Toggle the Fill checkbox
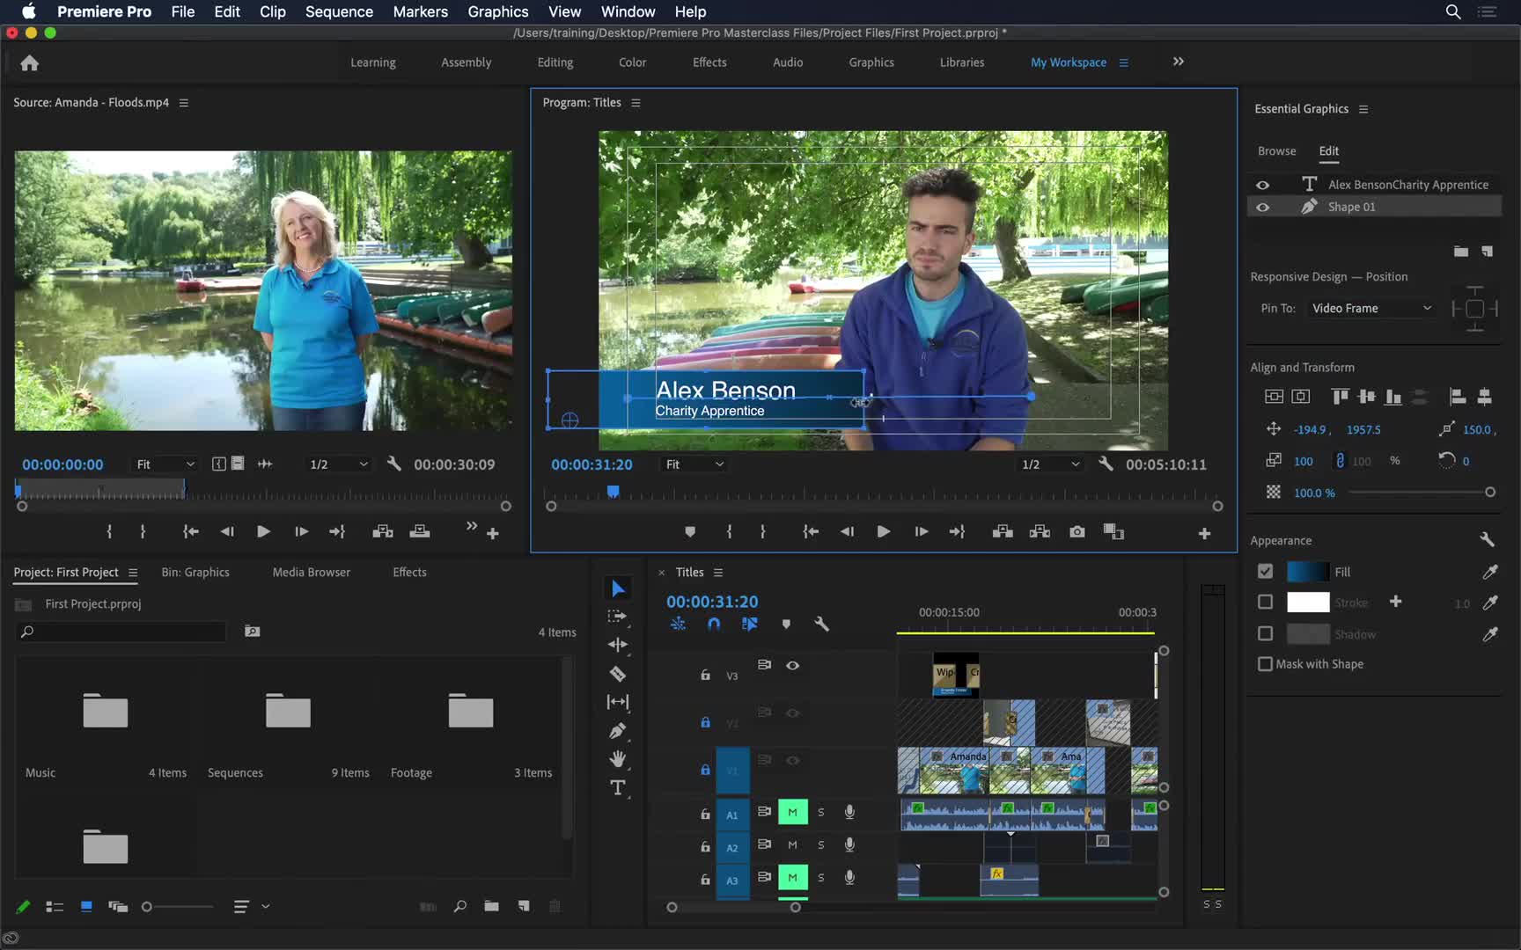This screenshot has height=950, width=1521. 1265,571
